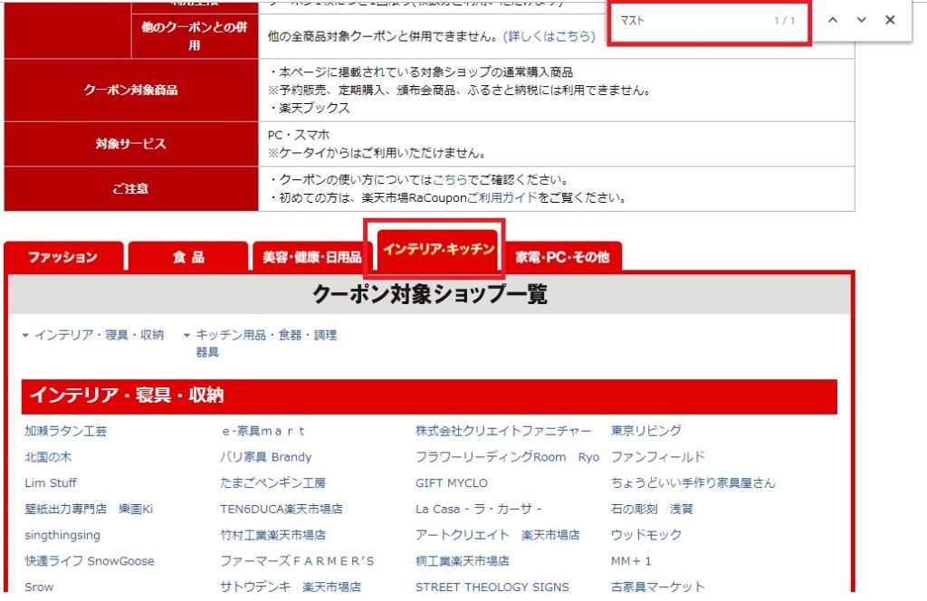Open shop GIFT MYCLO

pyautogui.click(x=452, y=482)
